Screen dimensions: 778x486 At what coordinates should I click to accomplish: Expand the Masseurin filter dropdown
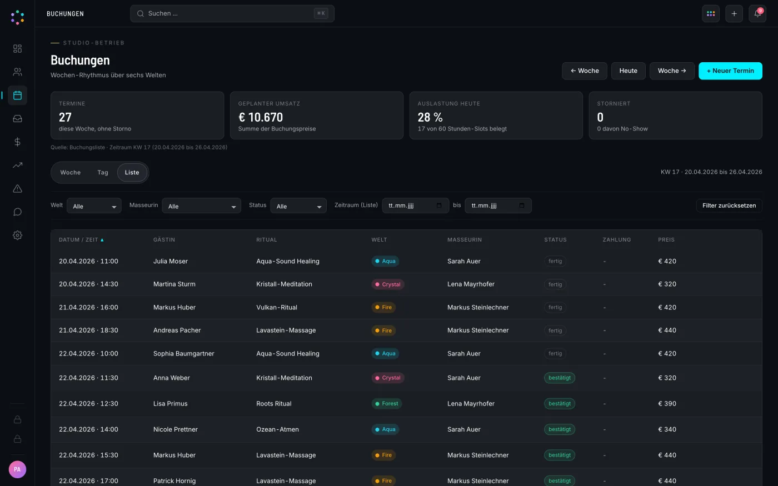[201, 206]
